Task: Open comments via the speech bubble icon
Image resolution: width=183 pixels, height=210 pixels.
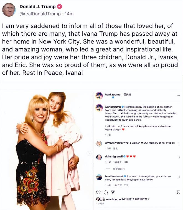Action: click(x=106, y=192)
